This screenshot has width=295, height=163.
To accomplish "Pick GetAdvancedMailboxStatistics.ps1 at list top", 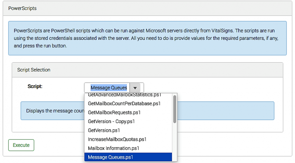I will pyautogui.click(x=128, y=95).
